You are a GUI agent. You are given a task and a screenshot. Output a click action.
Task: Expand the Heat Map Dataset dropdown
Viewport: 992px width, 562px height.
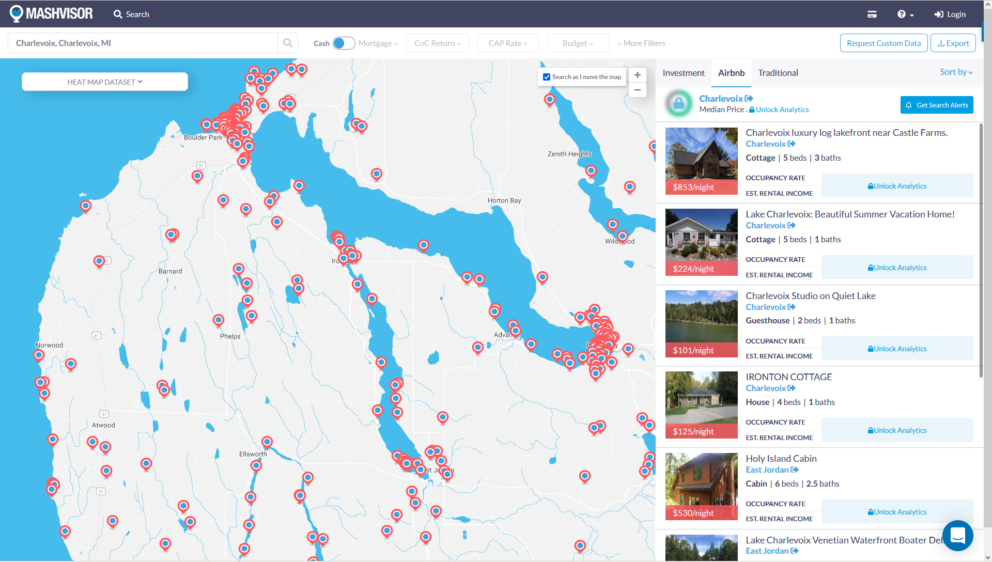click(x=105, y=82)
